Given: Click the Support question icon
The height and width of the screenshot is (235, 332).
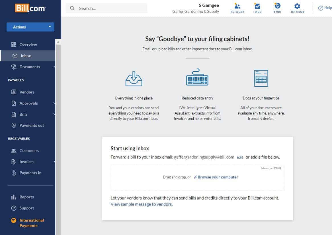Looking at the screenshot, I should click(x=14, y=208).
